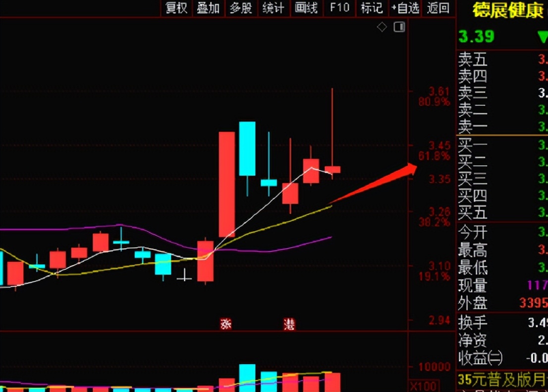Viewport: 548px width, 392px height.
Task: Select the 买二 order row
Action: click(x=502, y=161)
